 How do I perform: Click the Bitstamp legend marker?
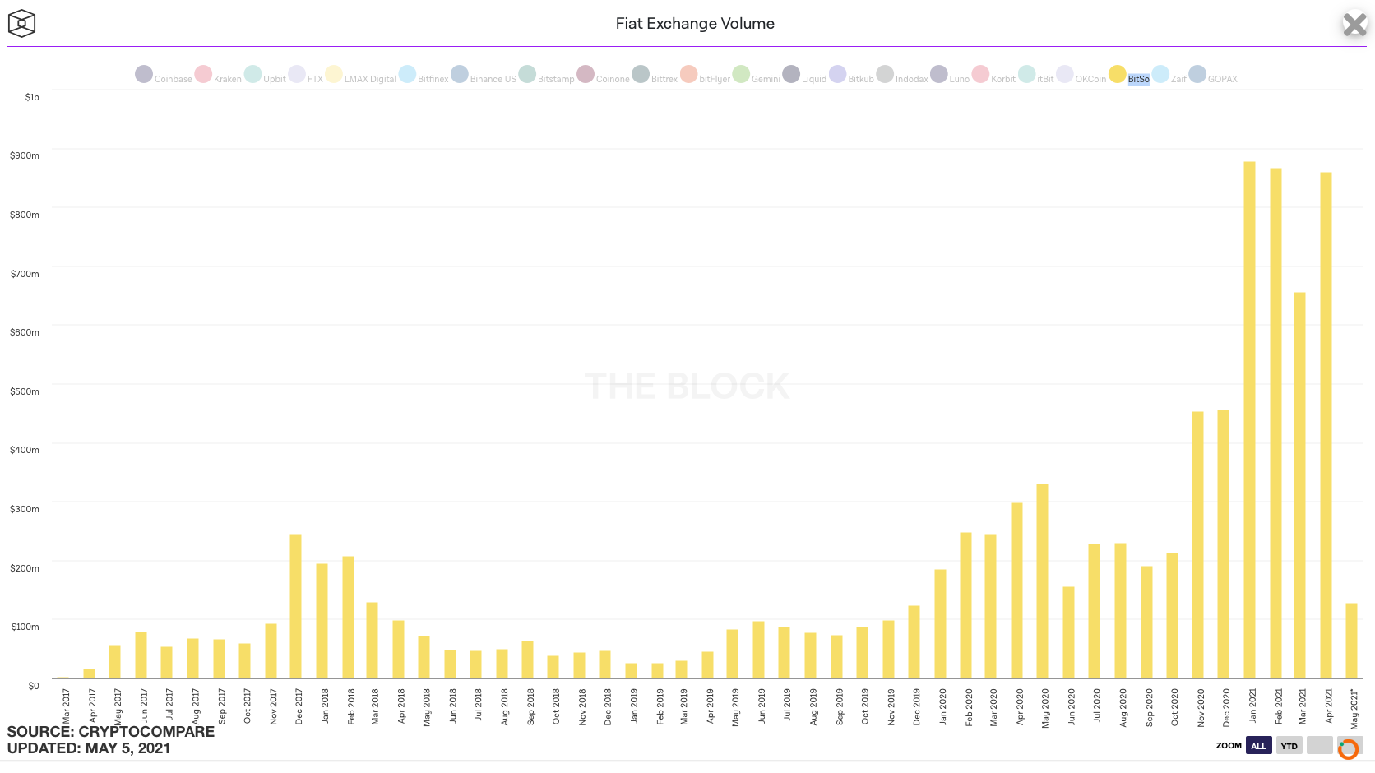[527, 74]
